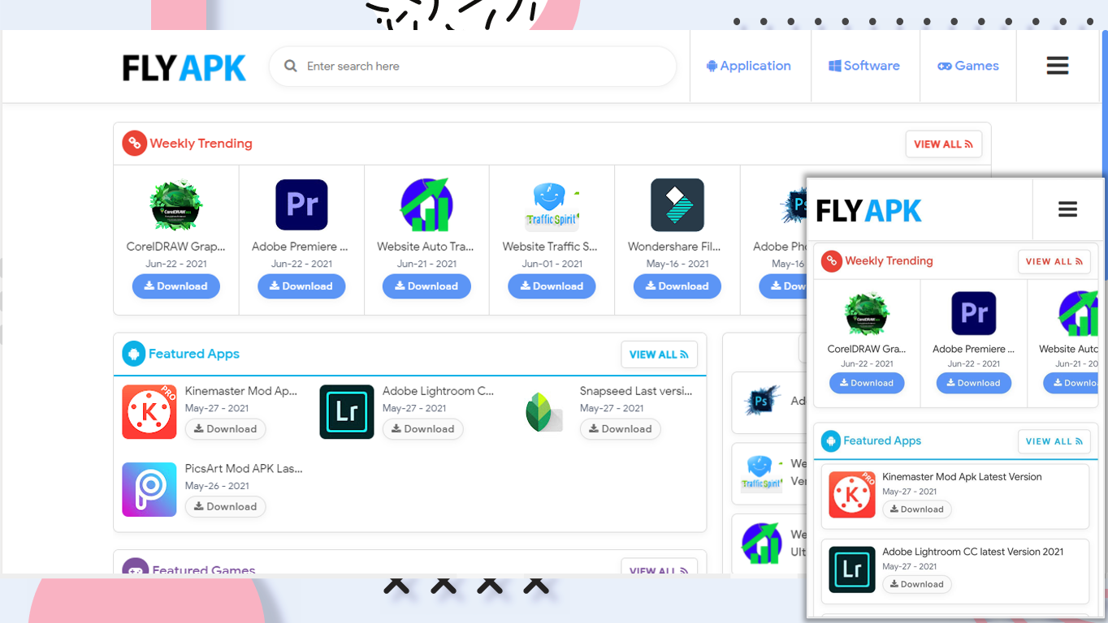Download Wondershare Filmora
Image resolution: width=1108 pixels, height=623 pixels.
point(677,286)
